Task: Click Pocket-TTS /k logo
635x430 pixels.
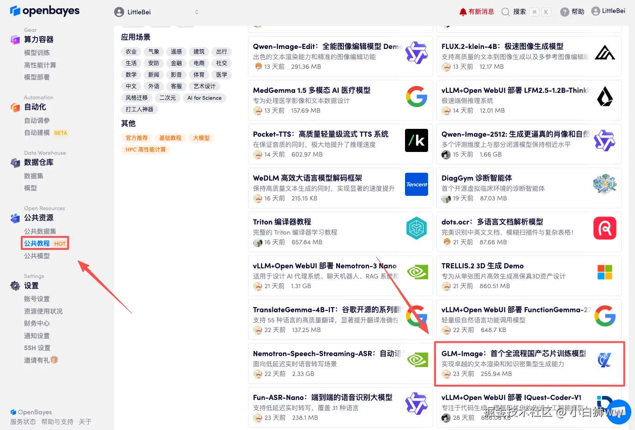Action: [417, 140]
